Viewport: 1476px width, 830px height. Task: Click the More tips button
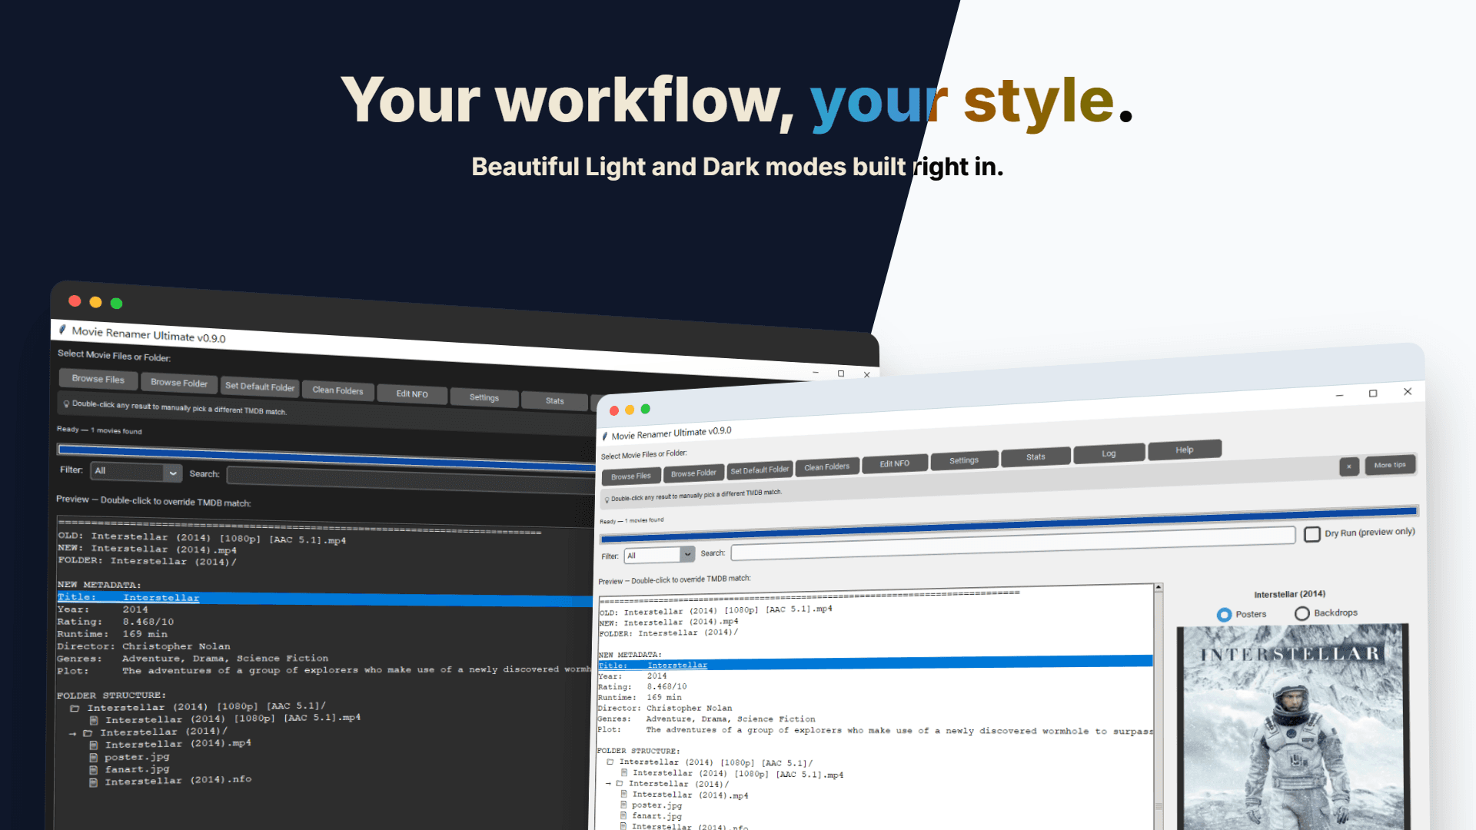point(1389,465)
